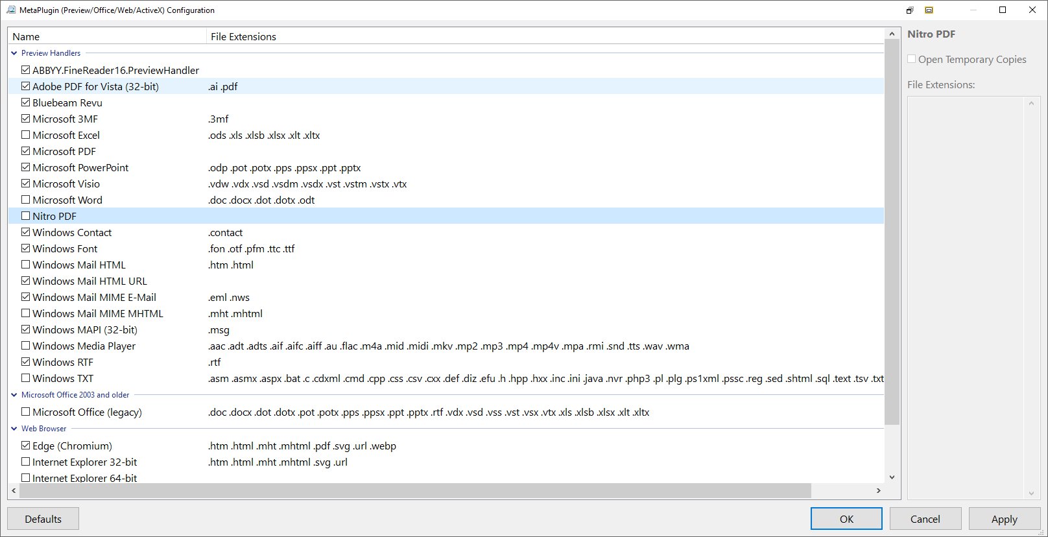The image size is (1048, 537).
Task: Check the Microsoft Word checkbox
Action: point(26,200)
